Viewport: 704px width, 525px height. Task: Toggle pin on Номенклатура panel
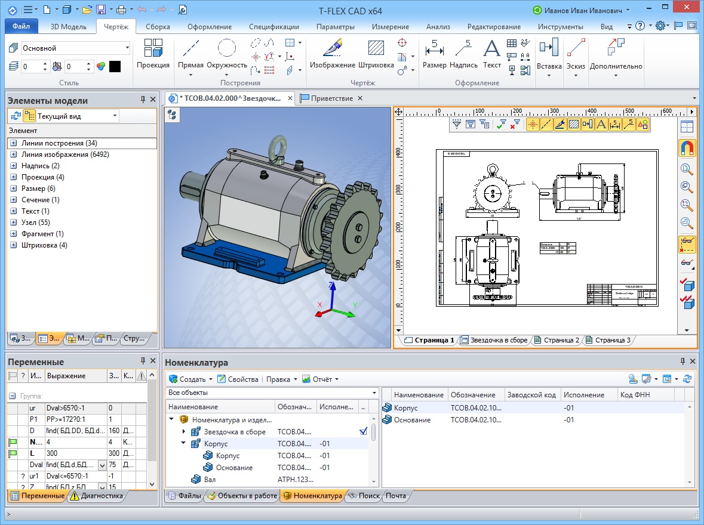683,361
